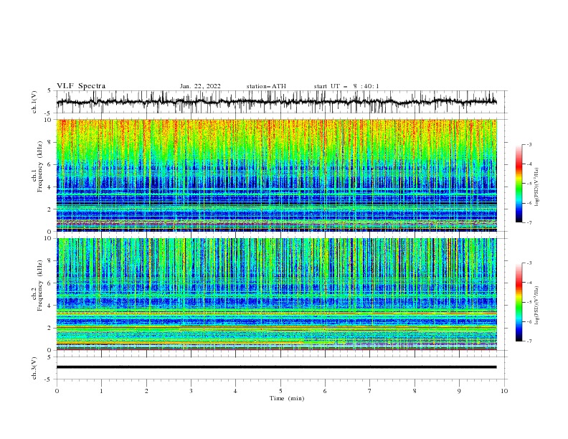
Task: Click the time axis tick label '8'
Action: (415, 391)
